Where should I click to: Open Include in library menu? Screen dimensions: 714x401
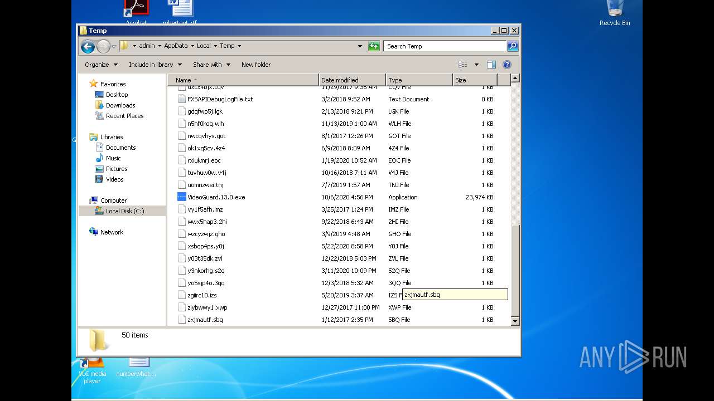pos(155,65)
